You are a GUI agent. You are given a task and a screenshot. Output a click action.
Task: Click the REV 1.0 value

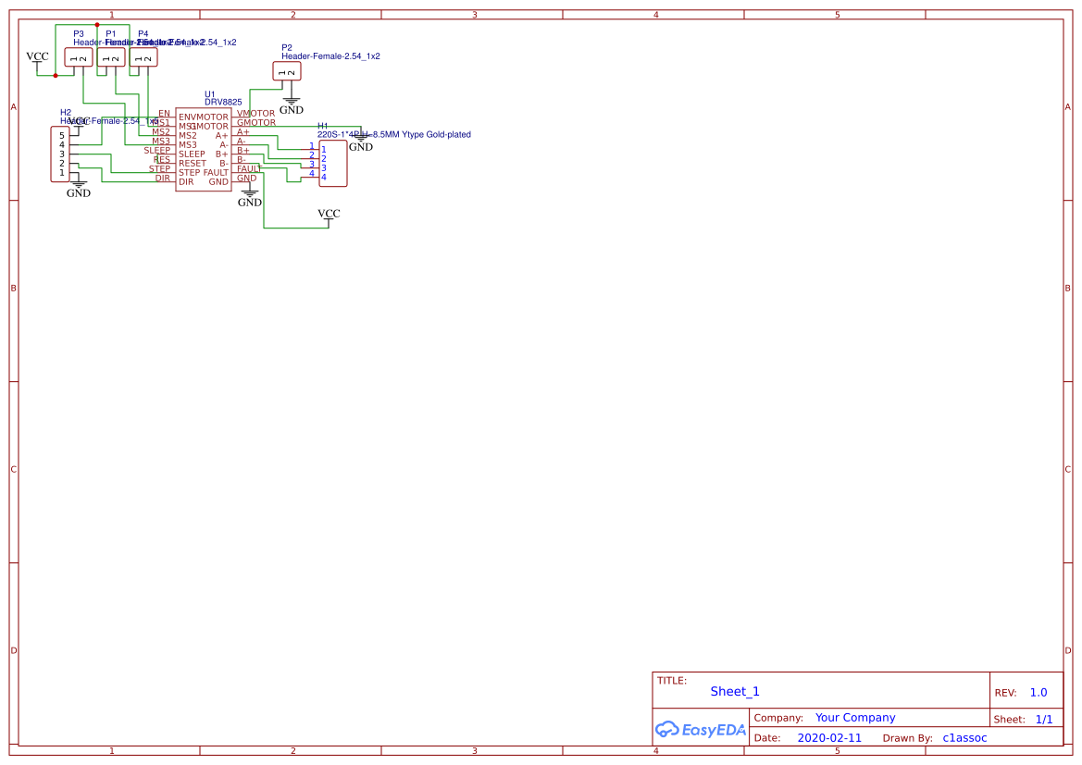[1038, 691]
